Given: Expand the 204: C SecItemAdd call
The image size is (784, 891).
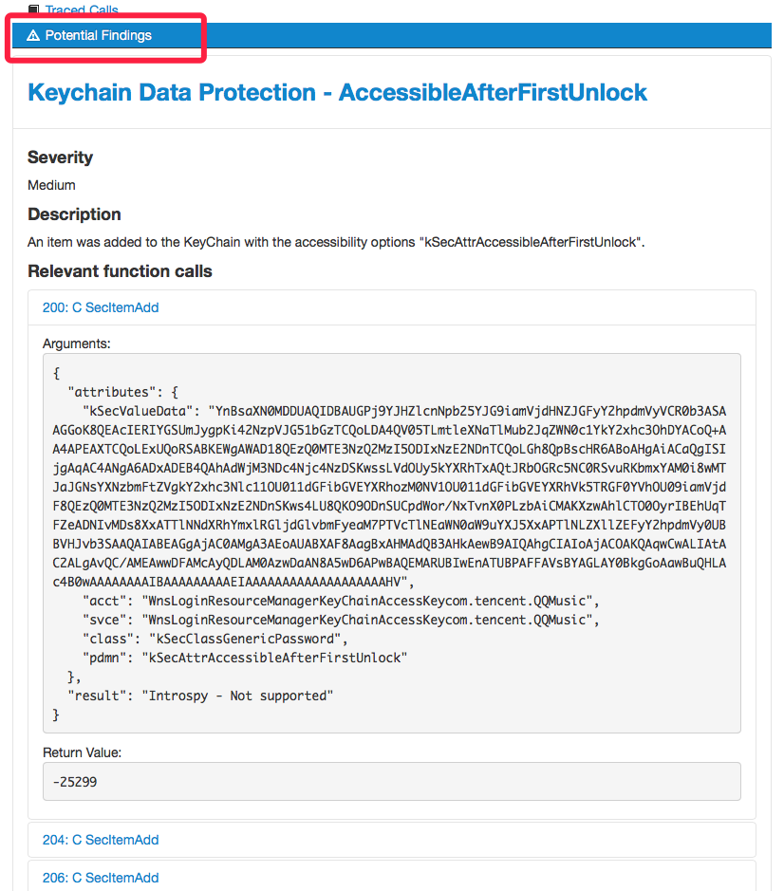Looking at the screenshot, I should pos(101,840).
